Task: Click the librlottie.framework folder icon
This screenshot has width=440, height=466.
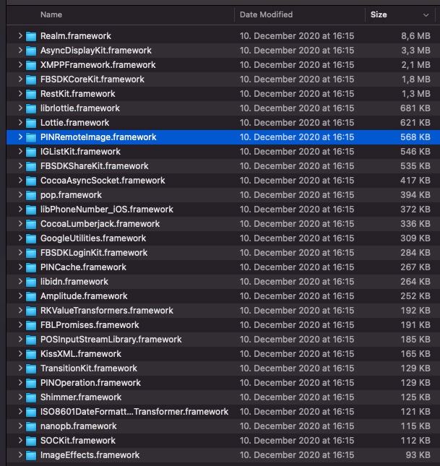Action: coord(31,108)
